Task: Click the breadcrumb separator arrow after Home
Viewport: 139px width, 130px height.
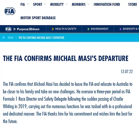Action: pyautogui.click(x=16, y=38)
